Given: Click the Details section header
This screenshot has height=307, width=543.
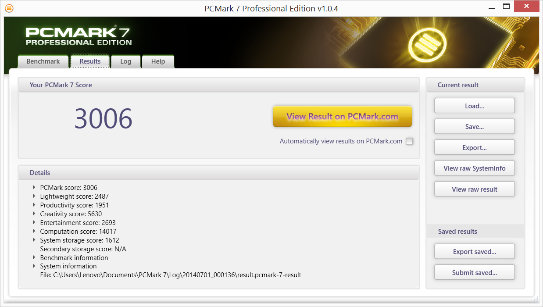Looking at the screenshot, I should tap(219, 173).
